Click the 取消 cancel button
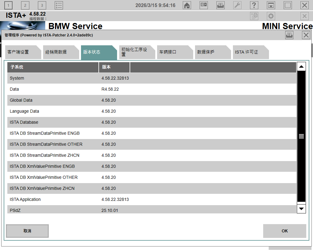The width and height of the screenshot is (313, 252). pos(27,231)
